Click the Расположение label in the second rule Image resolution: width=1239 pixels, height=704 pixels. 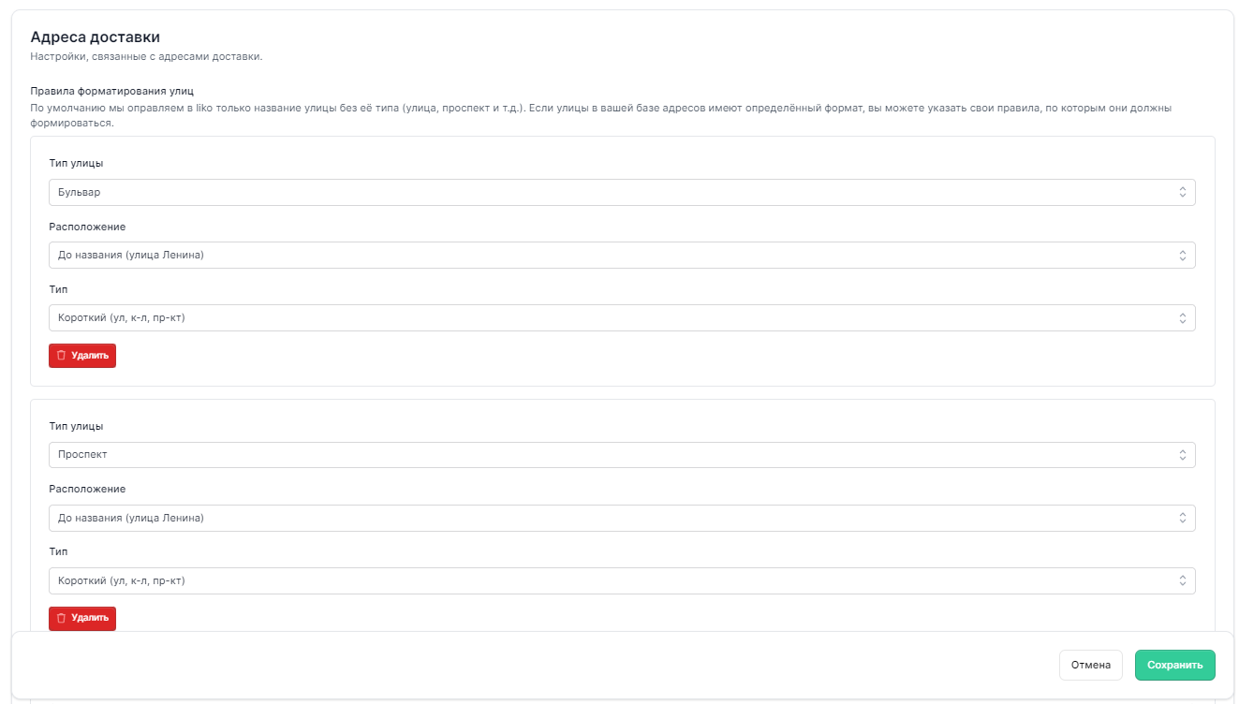[87, 489]
